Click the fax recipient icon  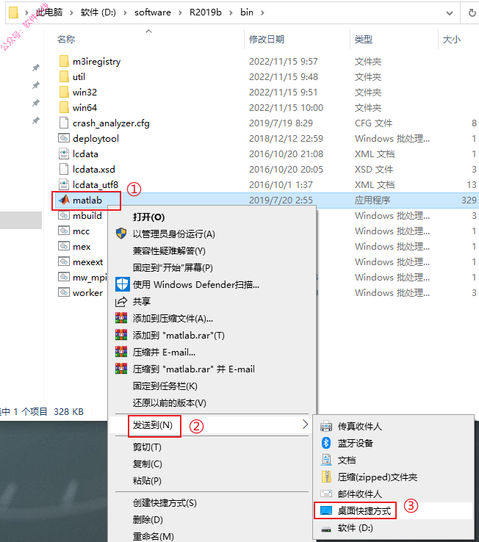[326, 426]
